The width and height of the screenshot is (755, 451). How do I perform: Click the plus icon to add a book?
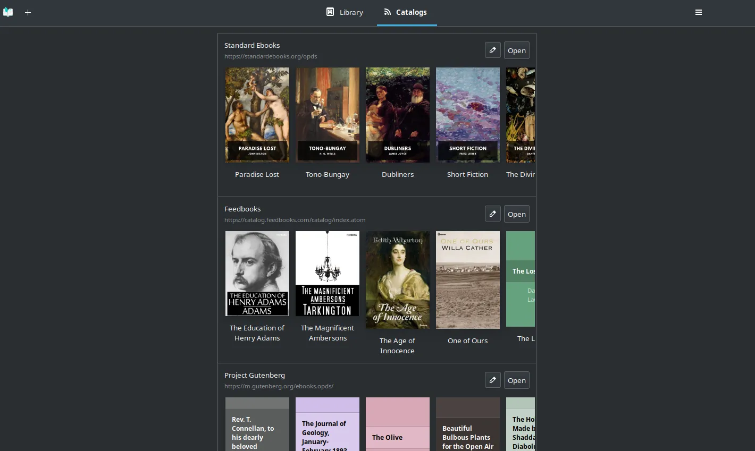(x=28, y=12)
